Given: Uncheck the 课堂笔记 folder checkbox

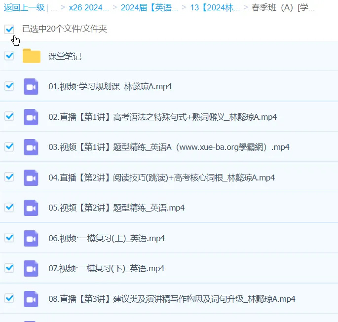Looking at the screenshot, I should [x=9, y=56].
